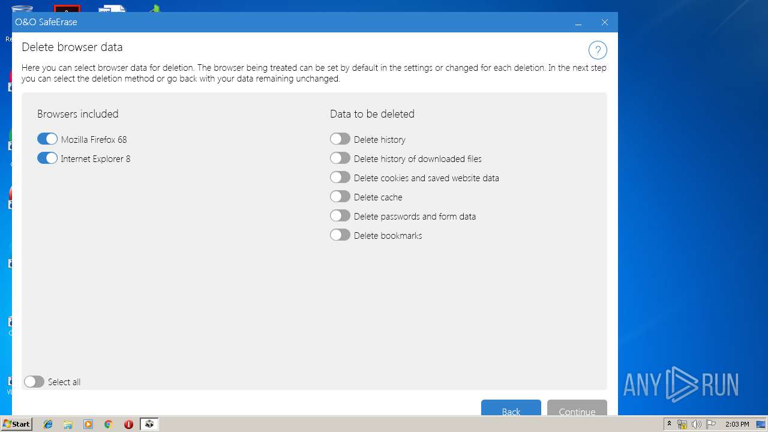Open Windows Media Player taskbar icon
The width and height of the screenshot is (768, 432).
(88, 424)
